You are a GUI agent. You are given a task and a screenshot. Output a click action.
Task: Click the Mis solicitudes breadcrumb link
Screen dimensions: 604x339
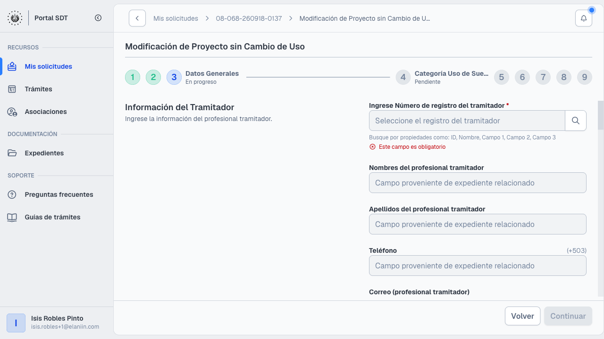click(x=176, y=18)
